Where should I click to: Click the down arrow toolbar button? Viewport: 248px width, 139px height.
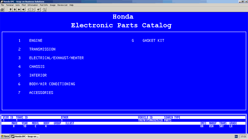pos(15,10)
